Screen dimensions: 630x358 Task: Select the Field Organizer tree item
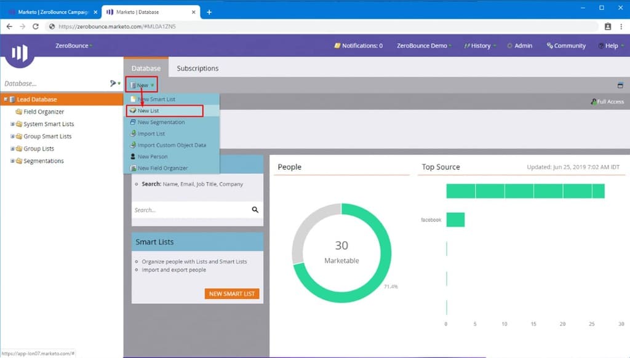pos(44,112)
